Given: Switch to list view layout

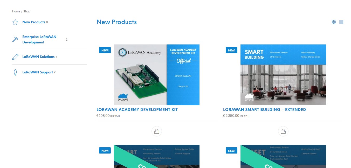Looking at the screenshot, I should point(341,22).
